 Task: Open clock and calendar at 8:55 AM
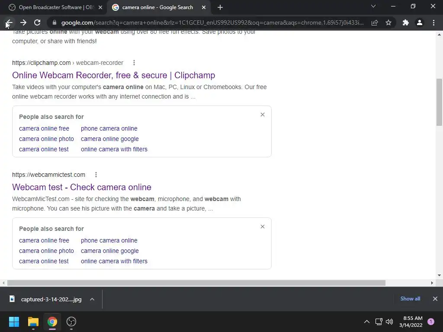click(411, 322)
